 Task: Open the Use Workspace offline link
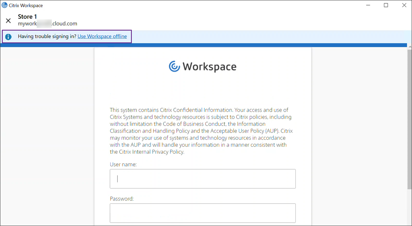[x=102, y=36]
